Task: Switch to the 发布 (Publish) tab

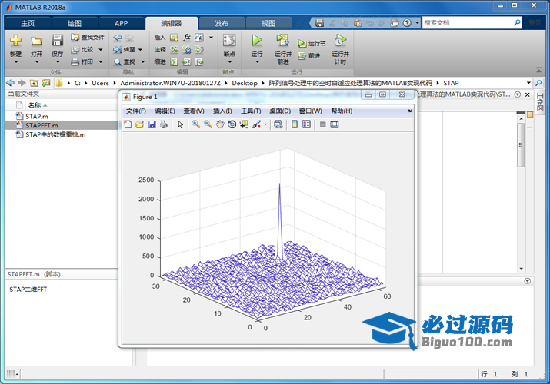Action: [222, 24]
